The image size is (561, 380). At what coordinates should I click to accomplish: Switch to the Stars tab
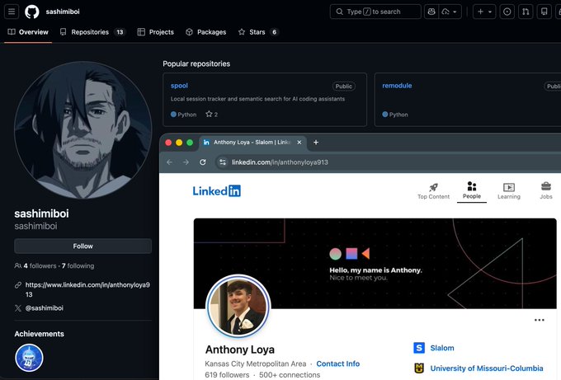coord(258,32)
